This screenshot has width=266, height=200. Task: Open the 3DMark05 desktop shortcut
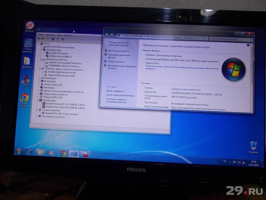pyautogui.click(x=30, y=26)
